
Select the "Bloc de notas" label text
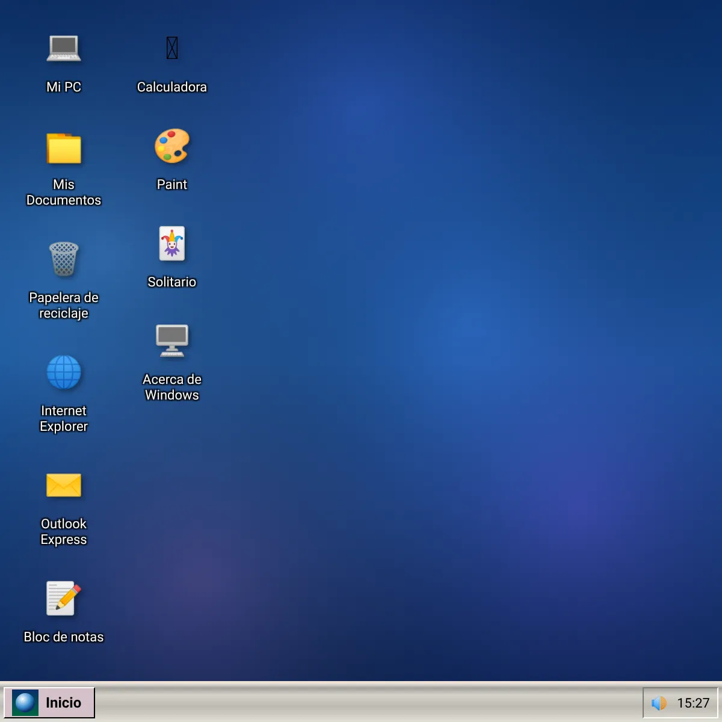click(64, 637)
